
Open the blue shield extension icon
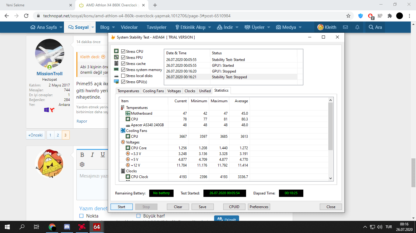pos(361,16)
